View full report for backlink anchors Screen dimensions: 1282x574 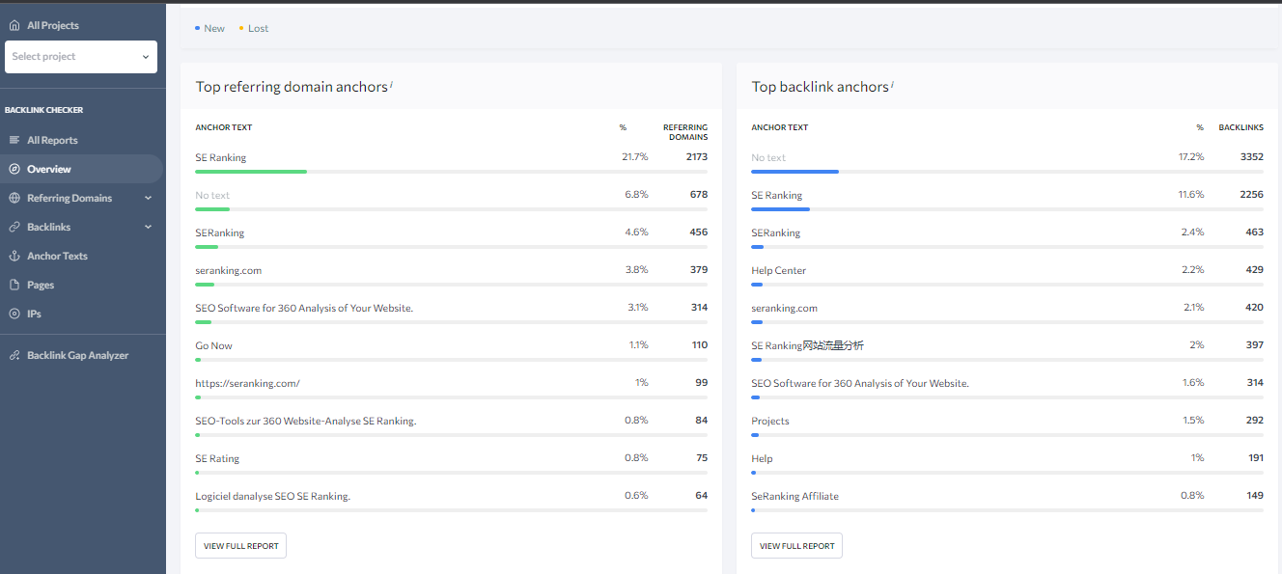coord(796,546)
